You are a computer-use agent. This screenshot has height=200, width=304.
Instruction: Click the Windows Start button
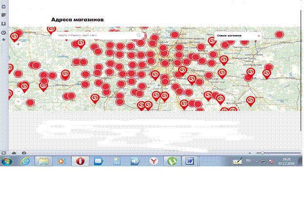point(7,161)
